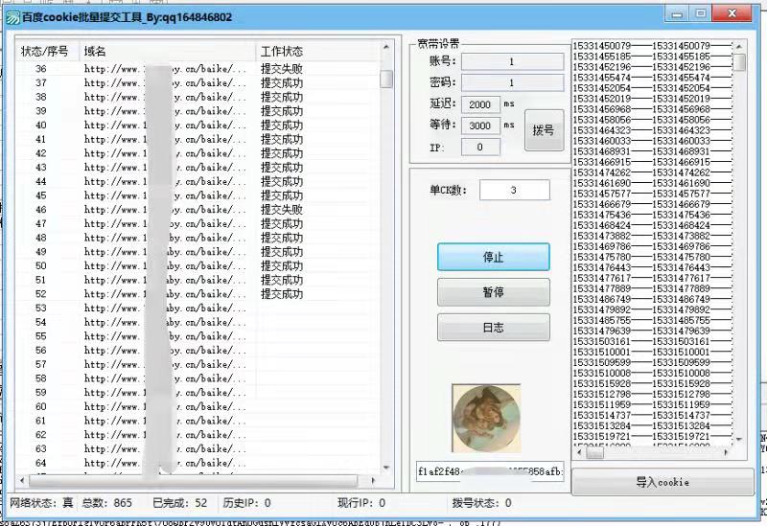Click 网络状态: 真 in status bar
The width and height of the screenshot is (767, 526).
(x=41, y=503)
